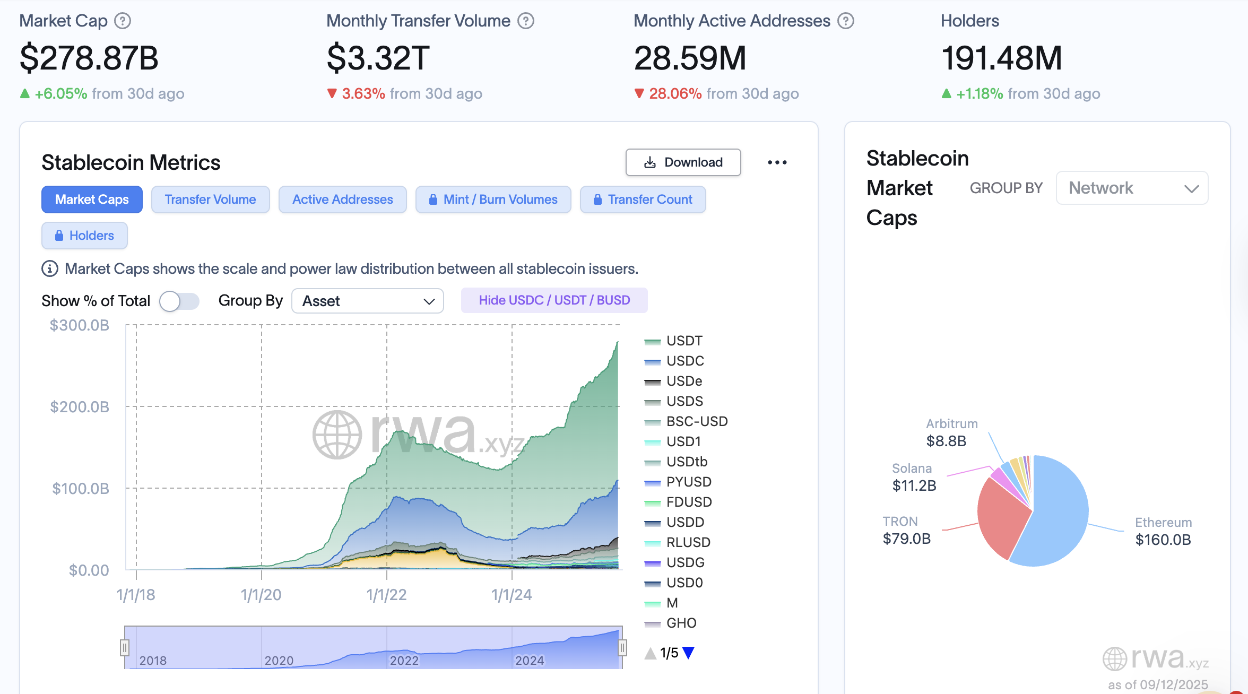Switch to the Transfer Volume tab
The image size is (1248, 694).
210,199
